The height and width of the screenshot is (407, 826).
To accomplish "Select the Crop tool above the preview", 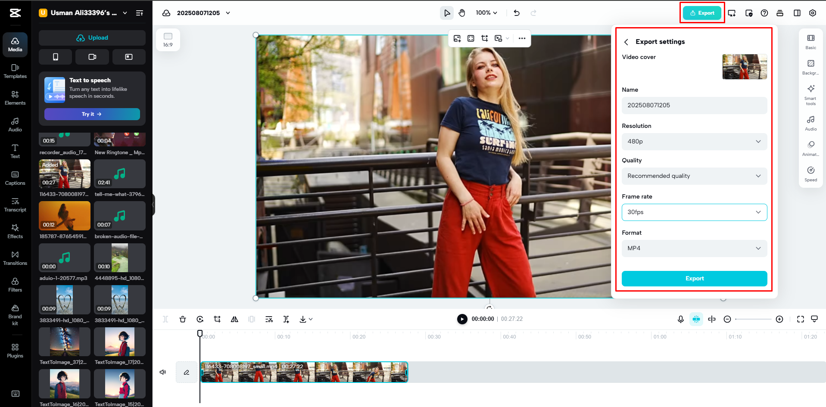I will [x=484, y=38].
